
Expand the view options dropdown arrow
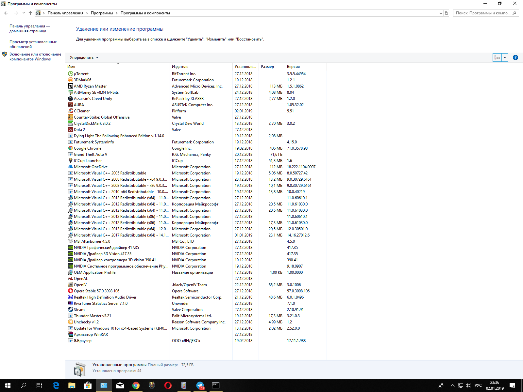[505, 57]
